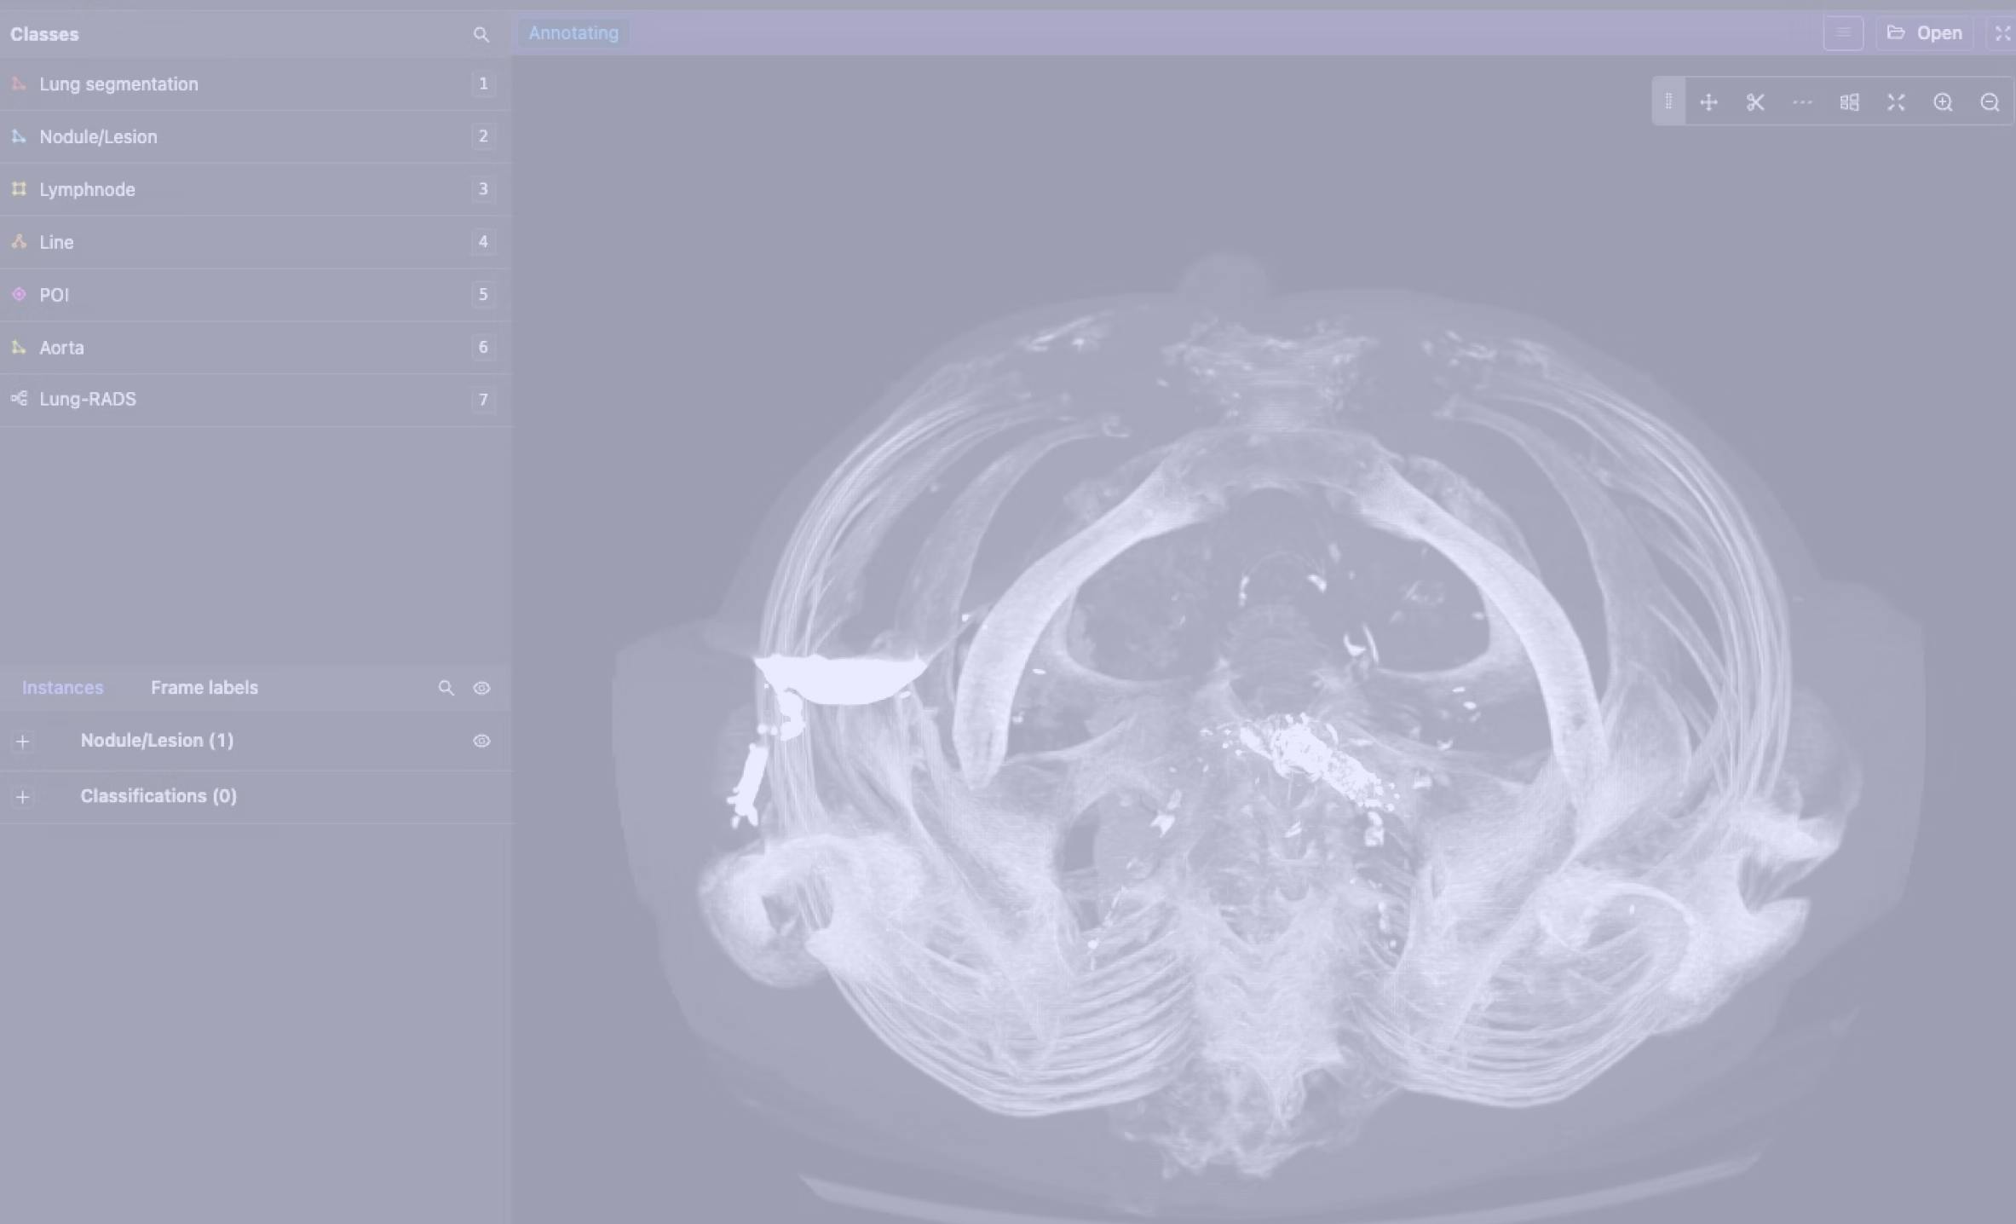Screen dimensions: 2016x1224
Task: Click hotkey badge 6 for Aorta
Action: (x=483, y=347)
